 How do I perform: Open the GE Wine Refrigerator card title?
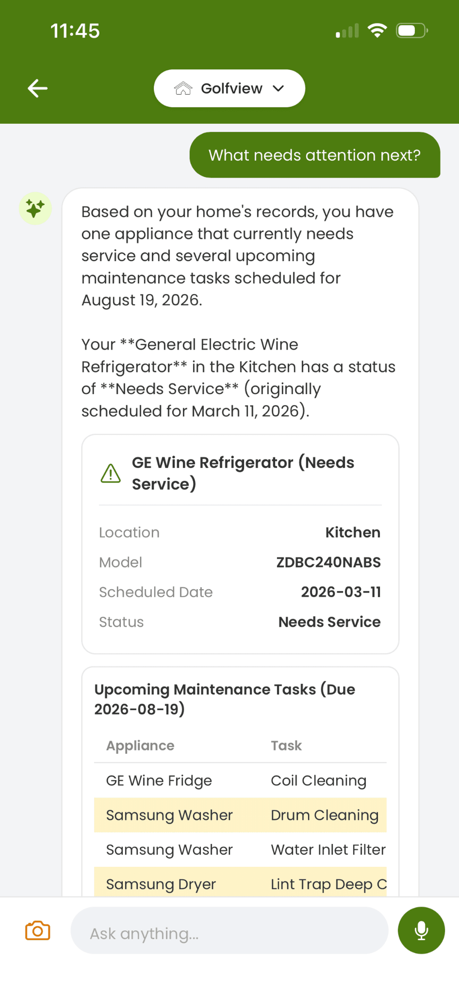243,473
